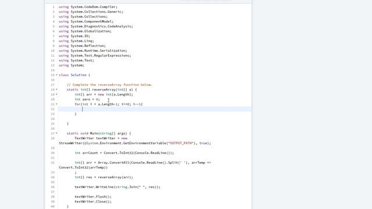The image size is (372, 209).
Task: Click 'textWriter.Flush();' line
Action: (x=93, y=197)
